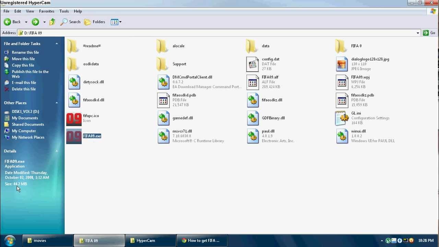Open the Favorites menu

[x=47, y=11]
